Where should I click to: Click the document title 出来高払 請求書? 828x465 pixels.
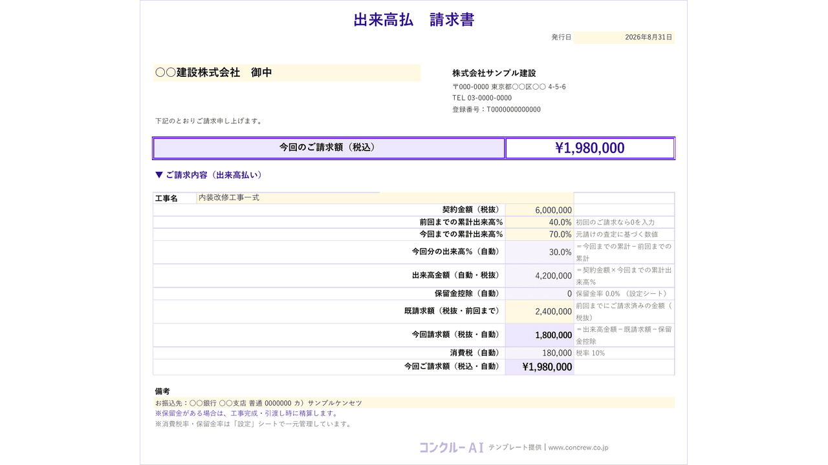click(414, 20)
